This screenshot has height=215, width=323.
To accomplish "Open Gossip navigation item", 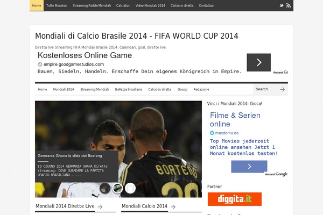I will point(182,89).
